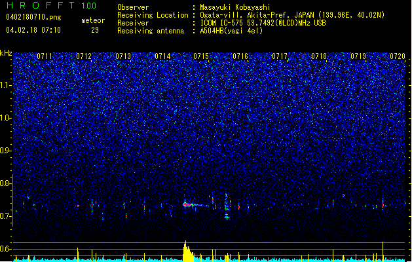Click the 0.6 kHz axis label

point(6,249)
